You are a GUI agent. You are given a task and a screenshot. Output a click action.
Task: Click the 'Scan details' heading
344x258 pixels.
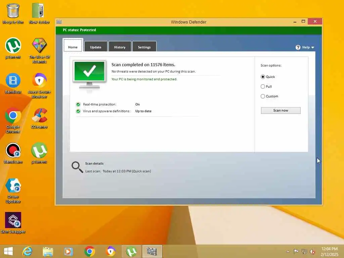pyautogui.click(x=94, y=164)
